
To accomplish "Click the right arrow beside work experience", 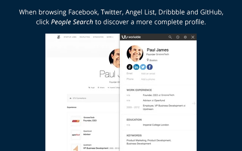I will pyautogui.click(x=194, y=103).
